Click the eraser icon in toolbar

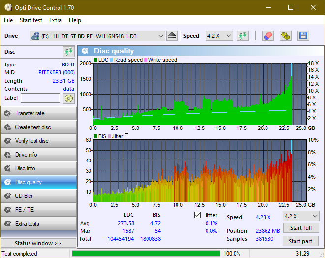[268, 36]
